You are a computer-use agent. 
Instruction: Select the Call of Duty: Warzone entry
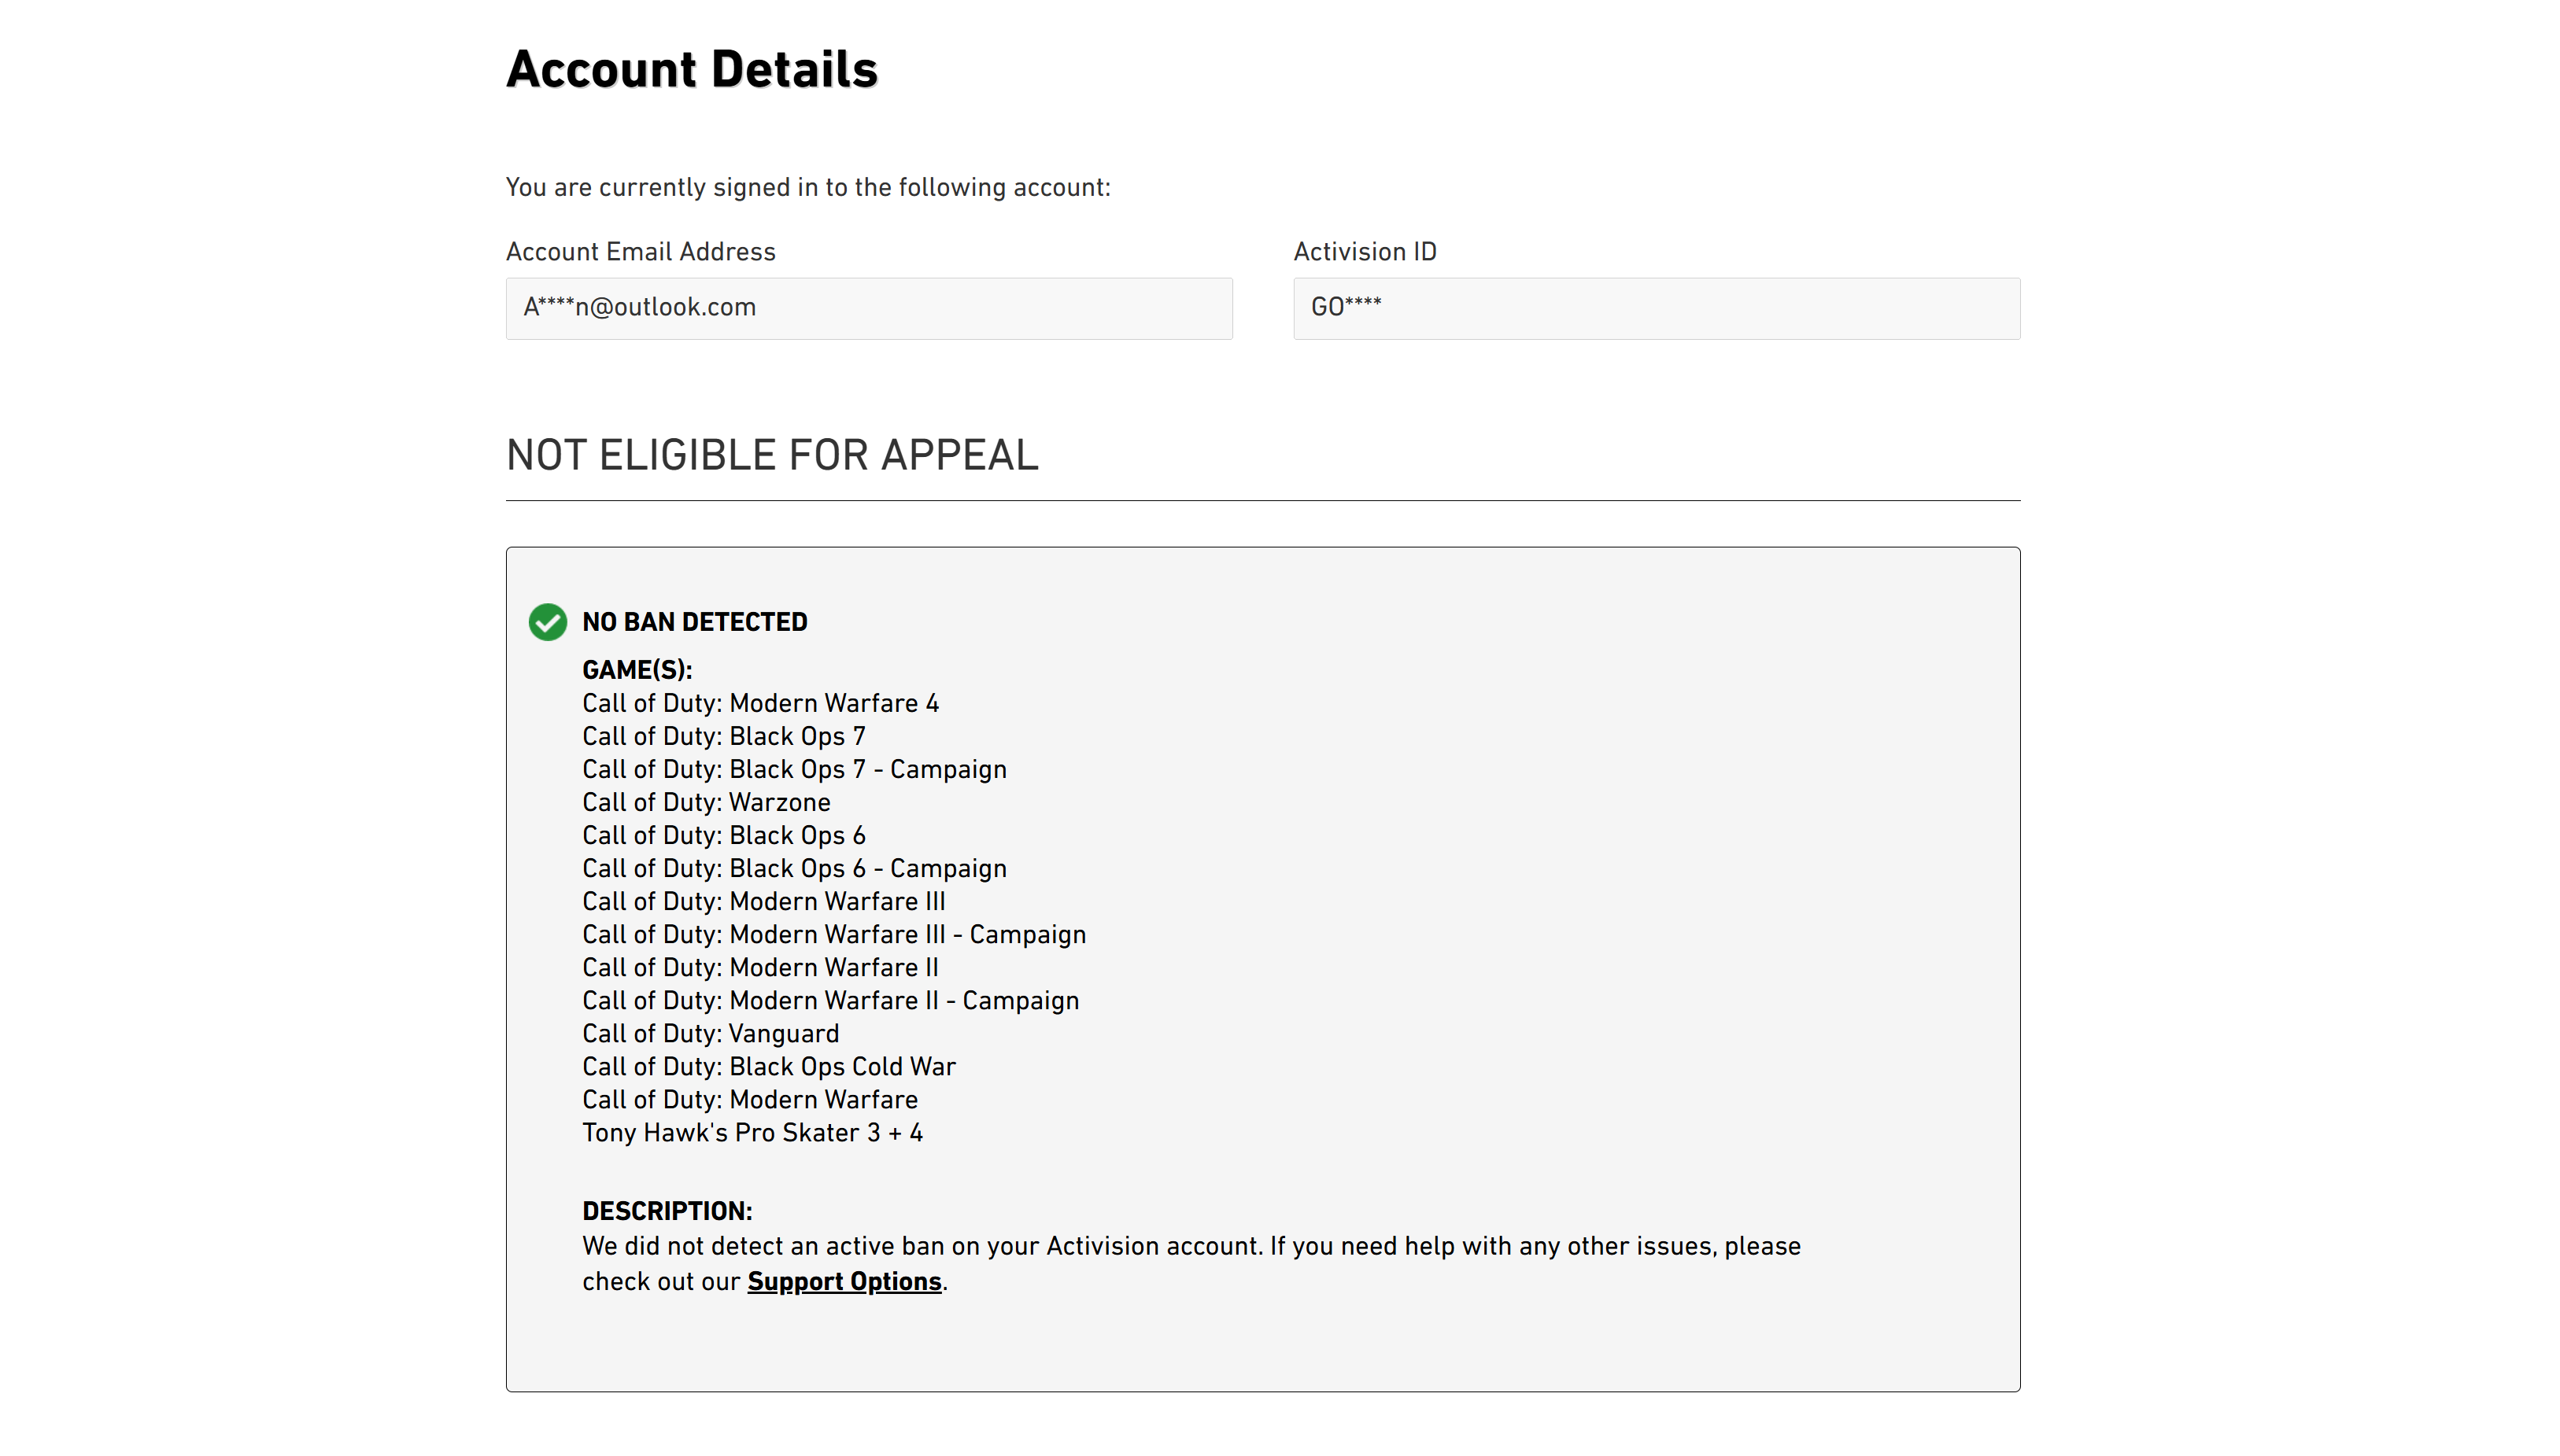706,802
